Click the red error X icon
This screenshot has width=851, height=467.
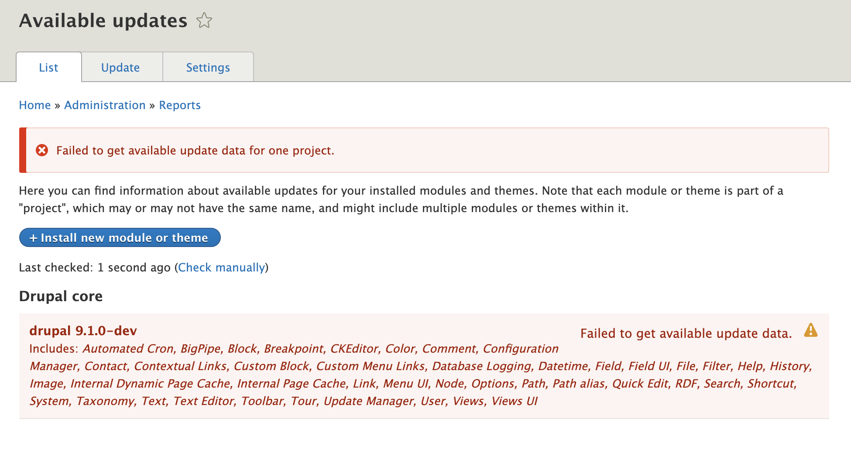point(42,151)
